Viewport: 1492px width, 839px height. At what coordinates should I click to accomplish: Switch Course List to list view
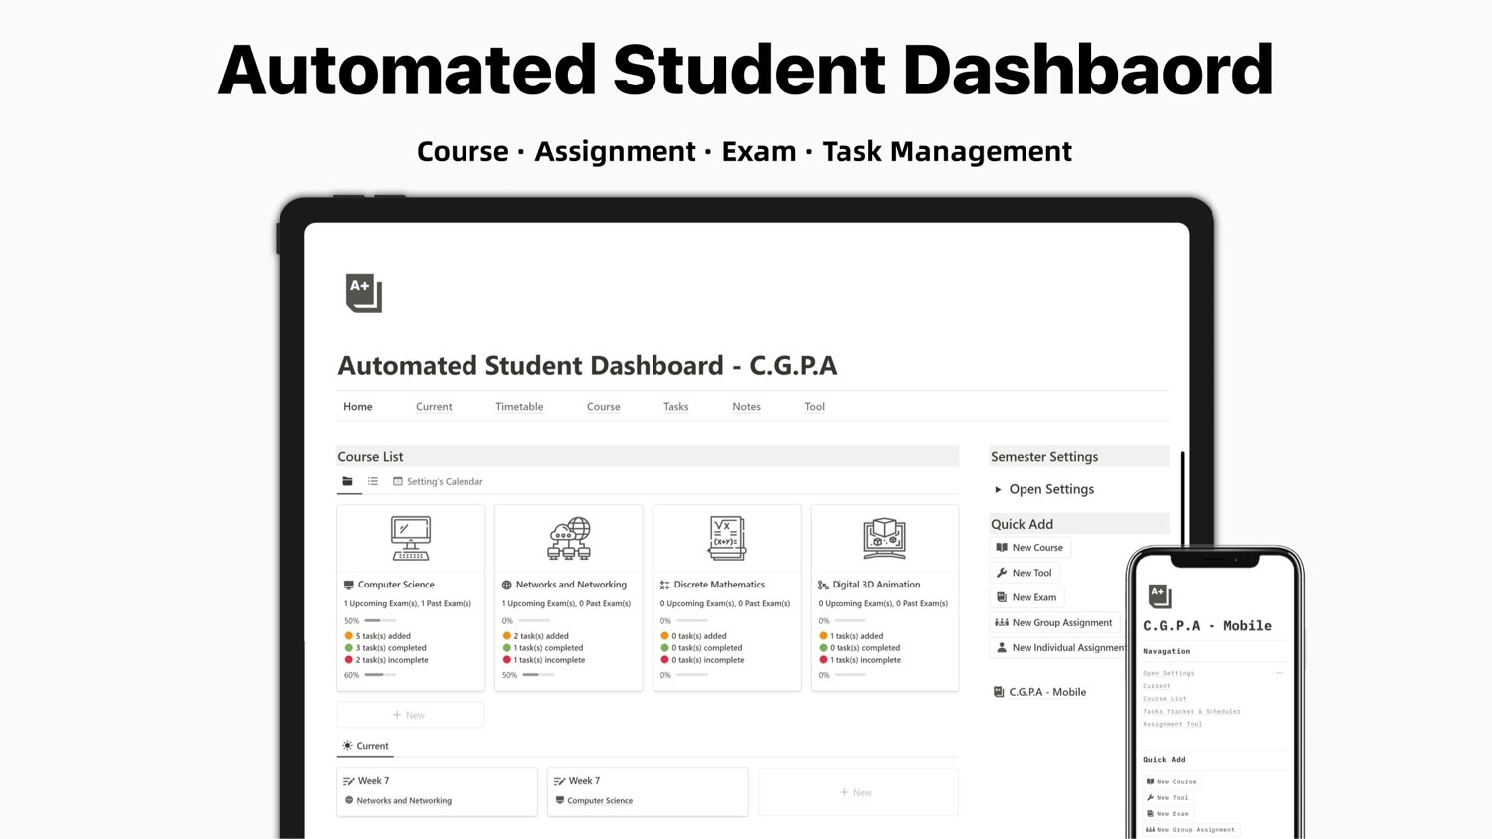click(373, 481)
